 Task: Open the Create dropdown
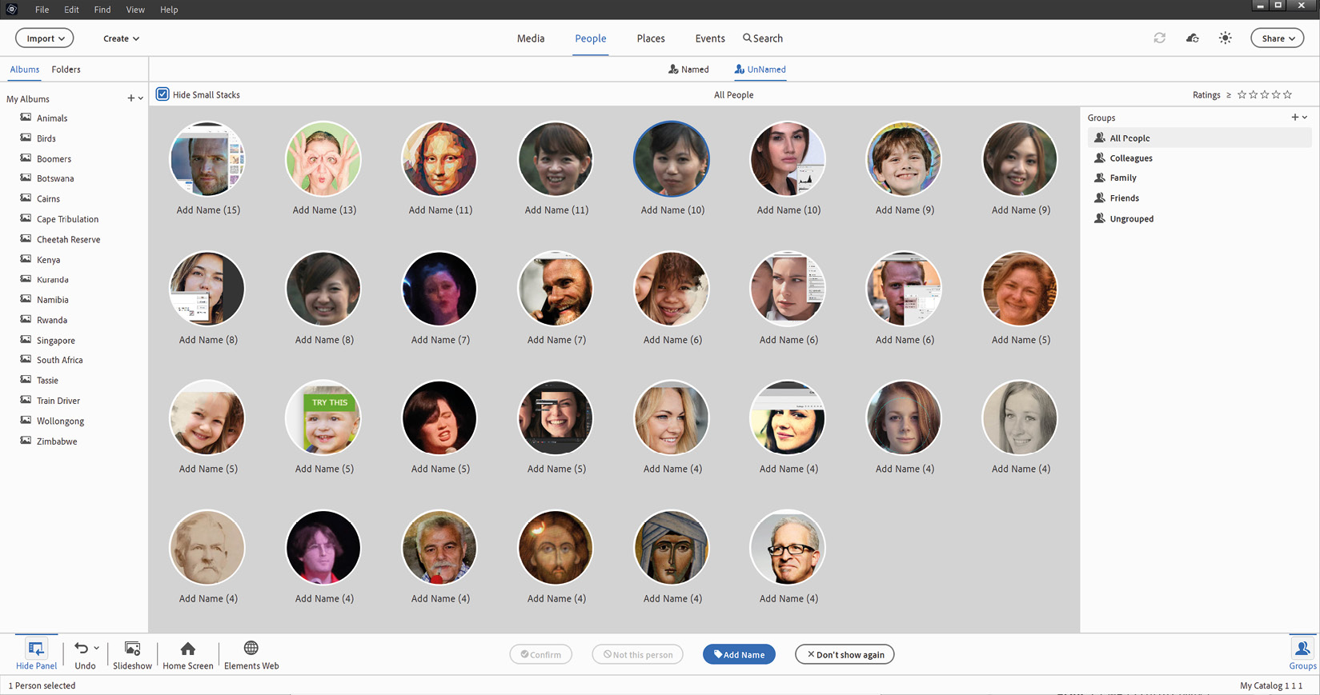point(121,38)
